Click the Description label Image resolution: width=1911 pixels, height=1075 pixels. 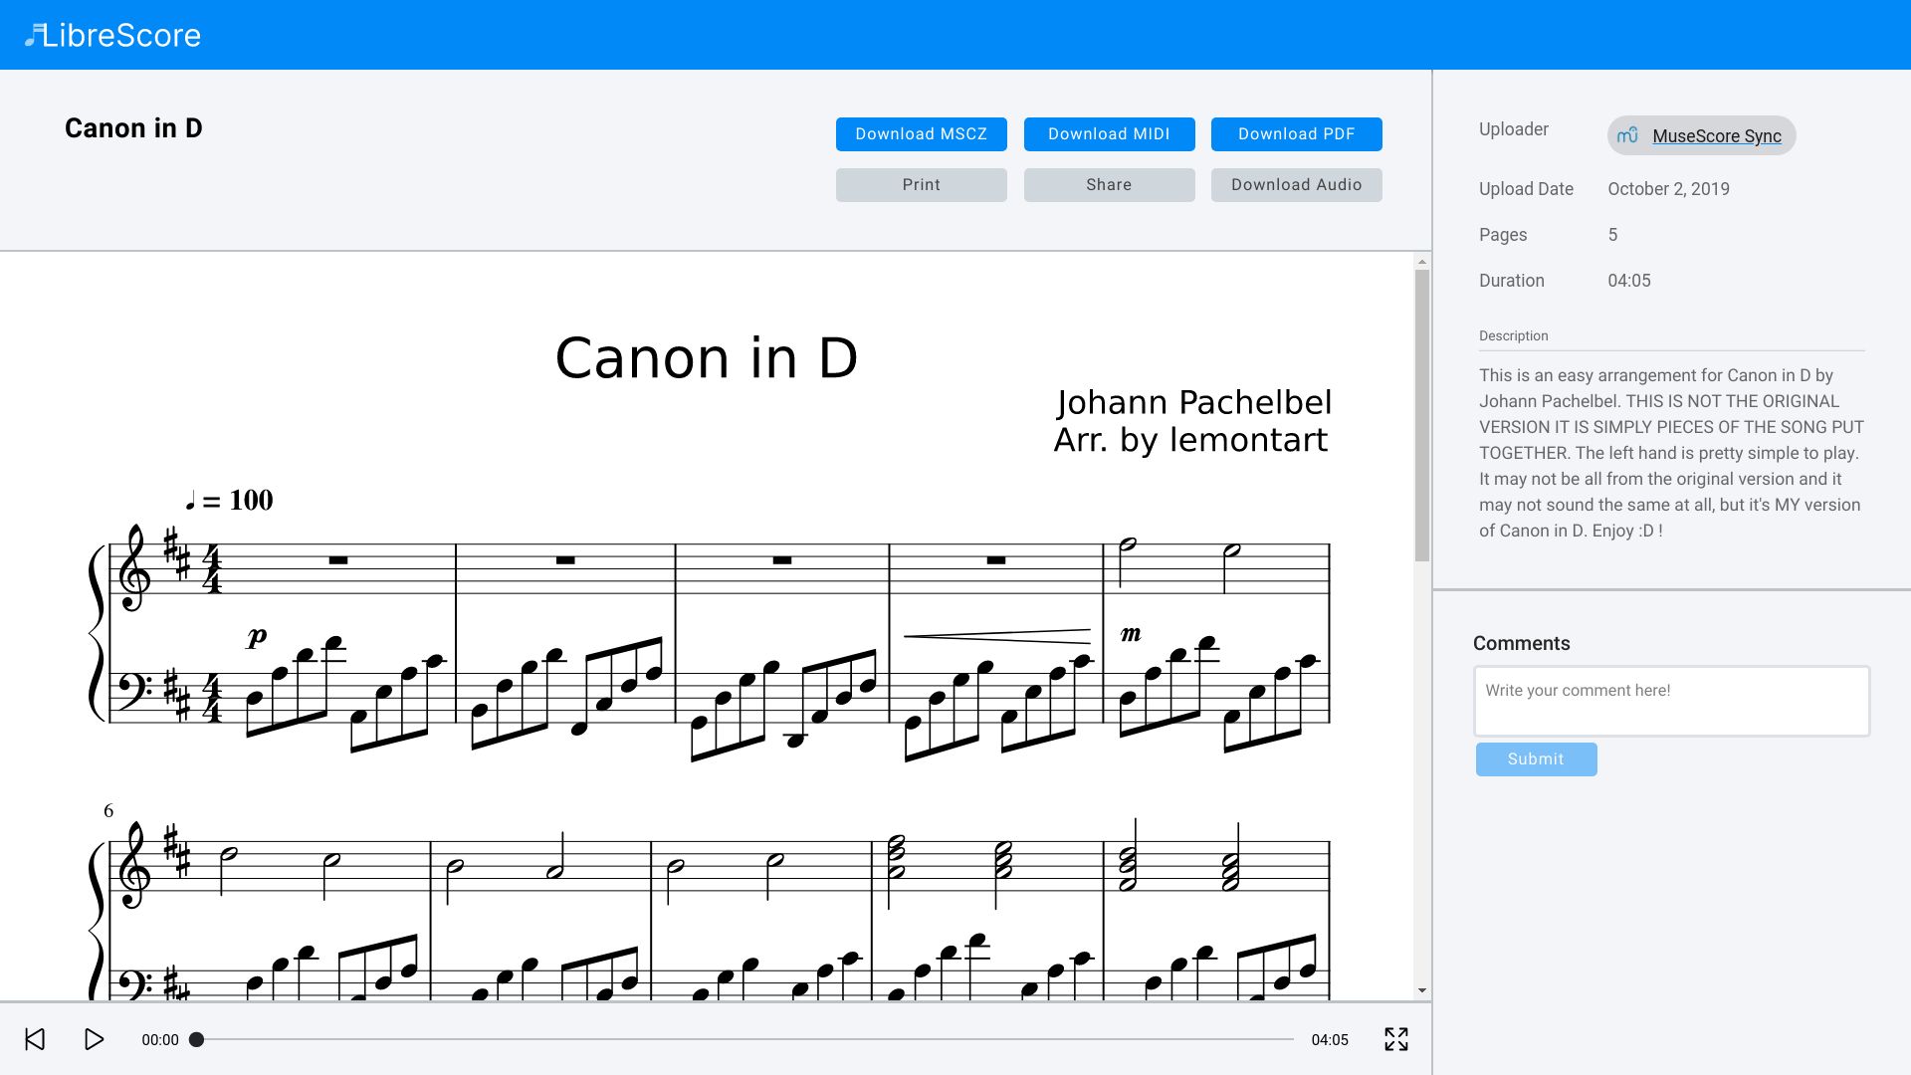(x=1513, y=336)
